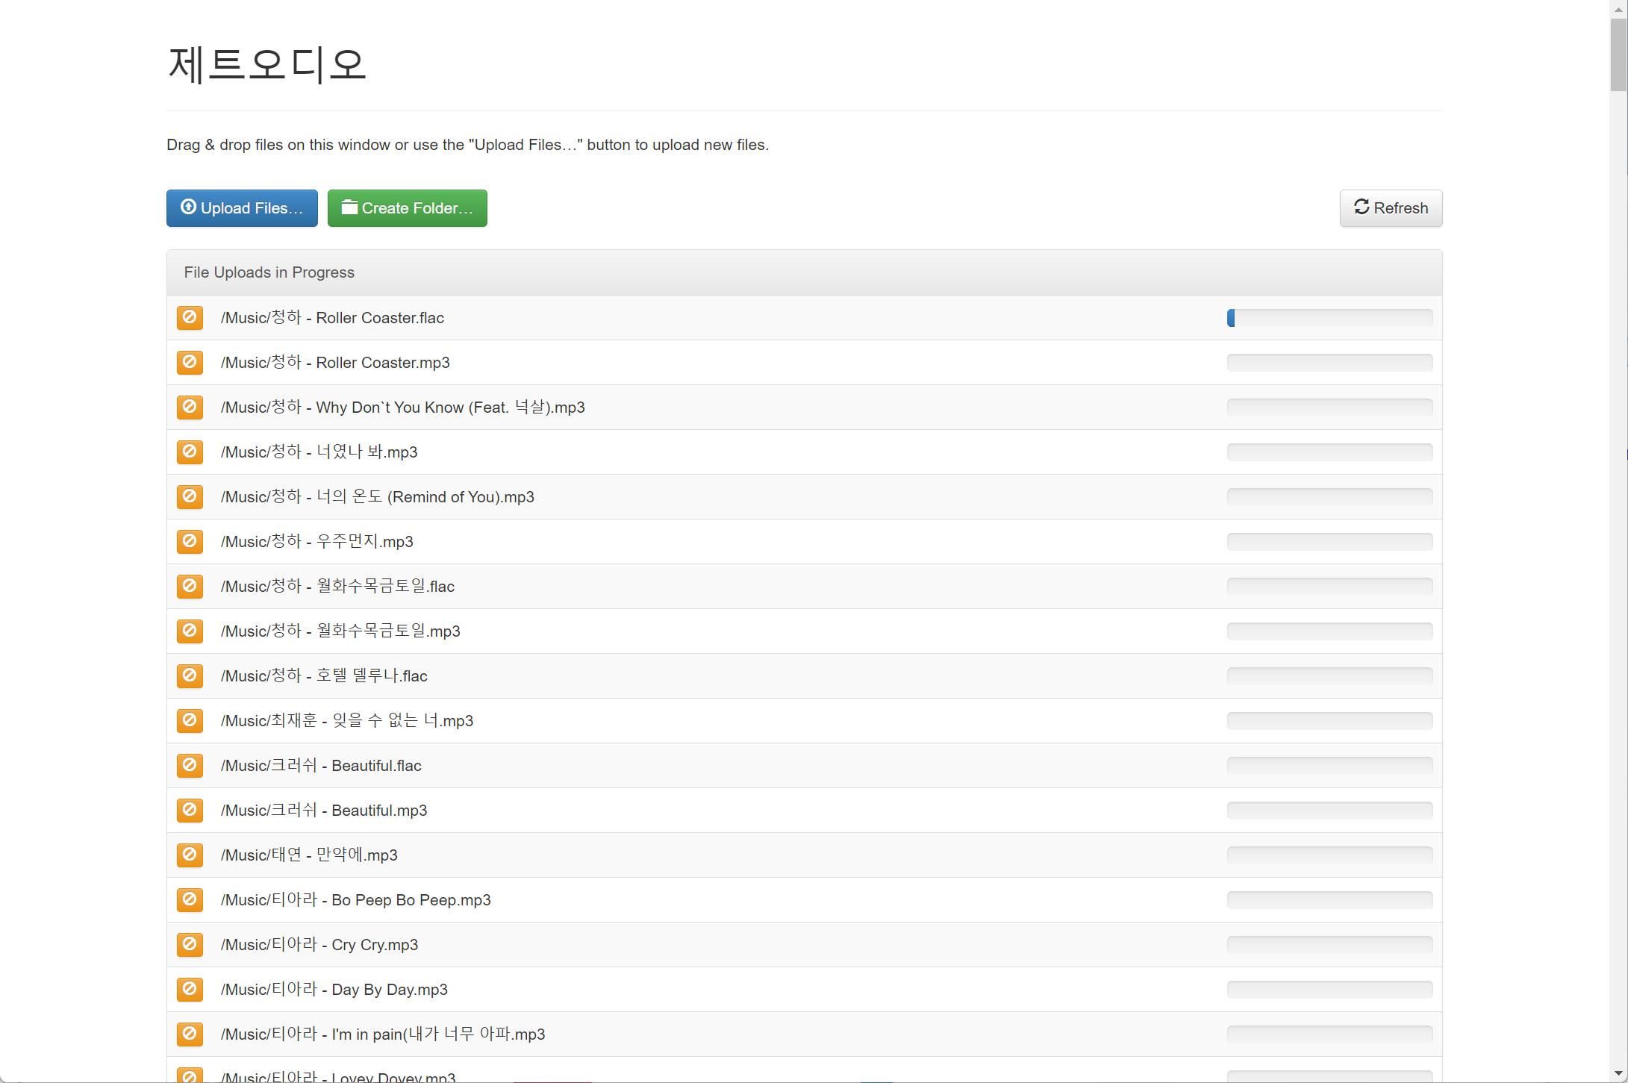Cancel the Why Don't You Know upload
This screenshot has height=1083, width=1628.
(x=190, y=408)
